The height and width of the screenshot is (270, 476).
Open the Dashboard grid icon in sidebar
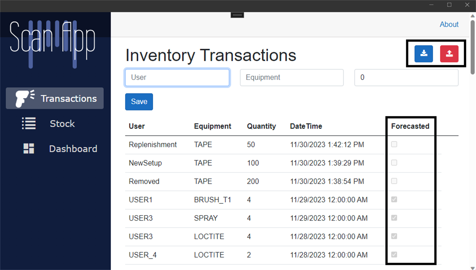click(x=28, y=149)
